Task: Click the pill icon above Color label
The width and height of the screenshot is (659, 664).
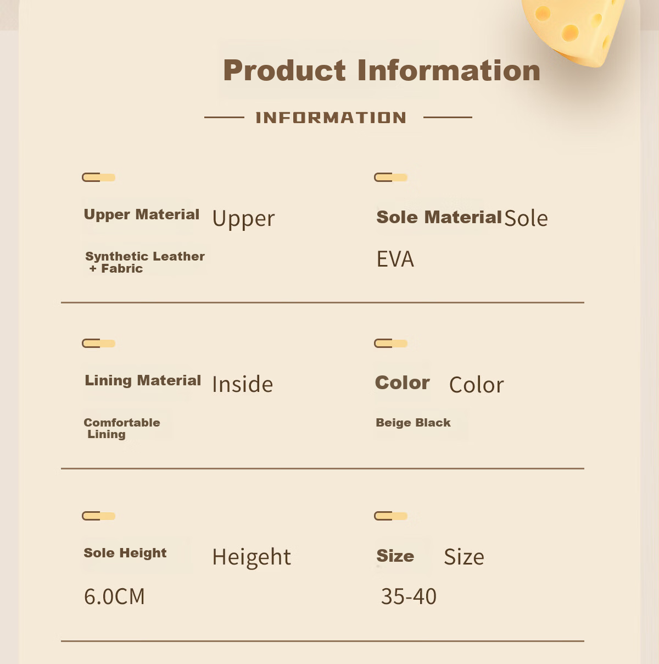Action: coord(391,343)
